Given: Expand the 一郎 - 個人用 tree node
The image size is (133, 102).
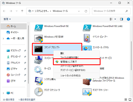Looking at the screenshot, I should 3,39.
